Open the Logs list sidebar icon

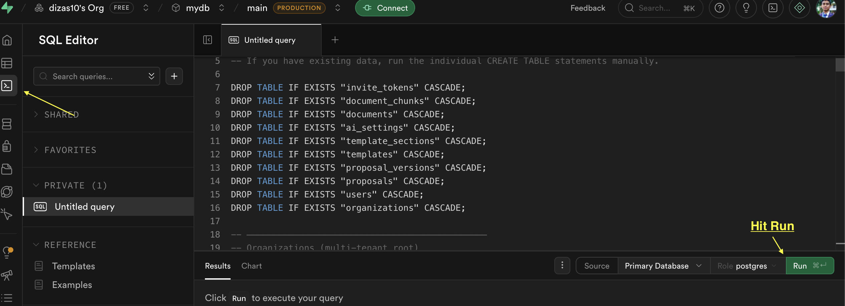[7, 298]
